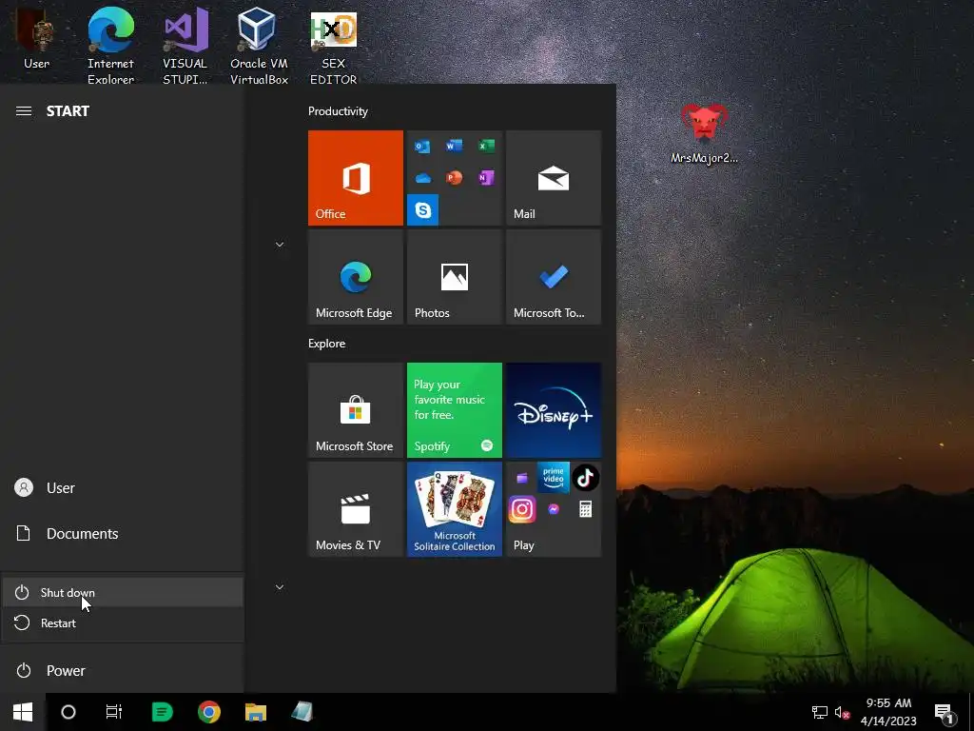Select the User desktop shortcut
Screen dimensions: 974x731
(x=37, y=40)
